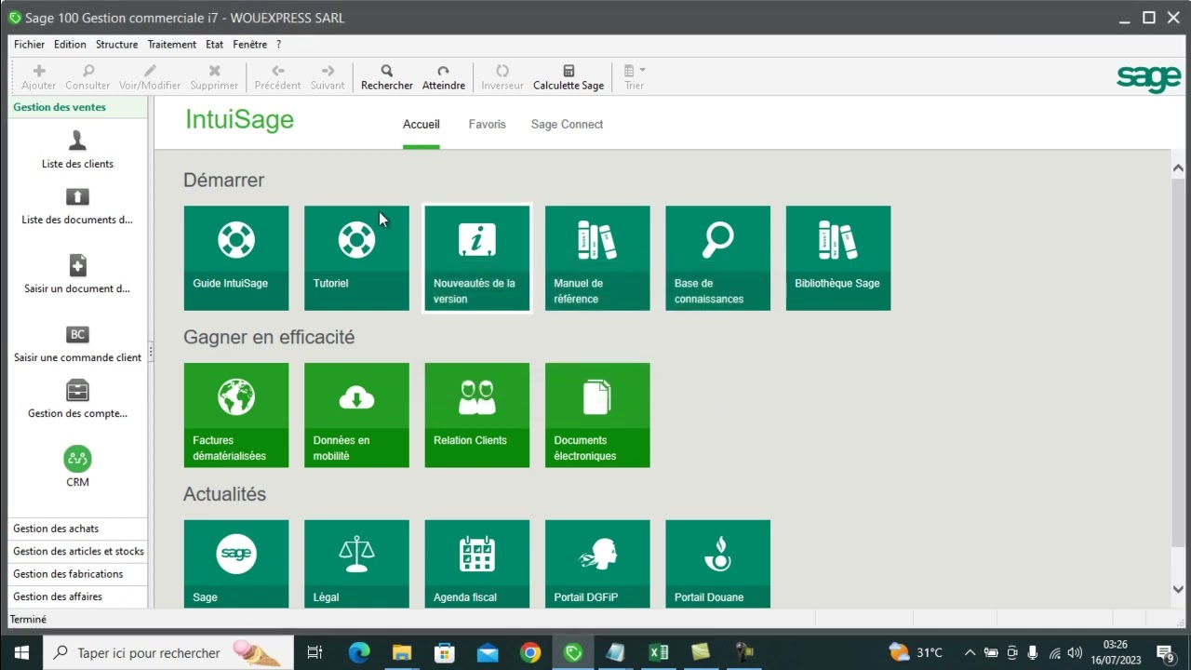Expand Gestion des achats section

click(x=77, y=529)
